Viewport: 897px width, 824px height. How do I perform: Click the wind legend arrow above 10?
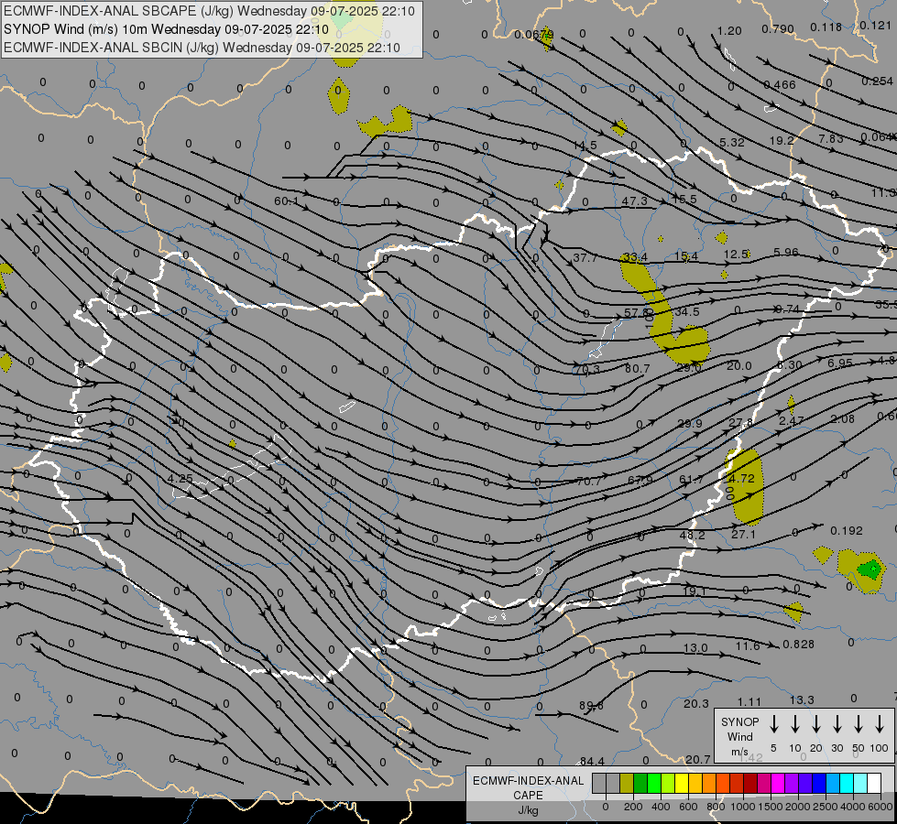click(x=794, y=724)
